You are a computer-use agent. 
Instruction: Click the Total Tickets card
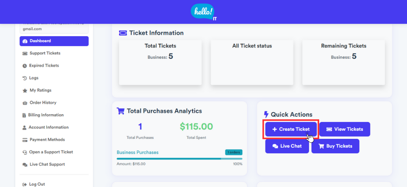point(160,62)
